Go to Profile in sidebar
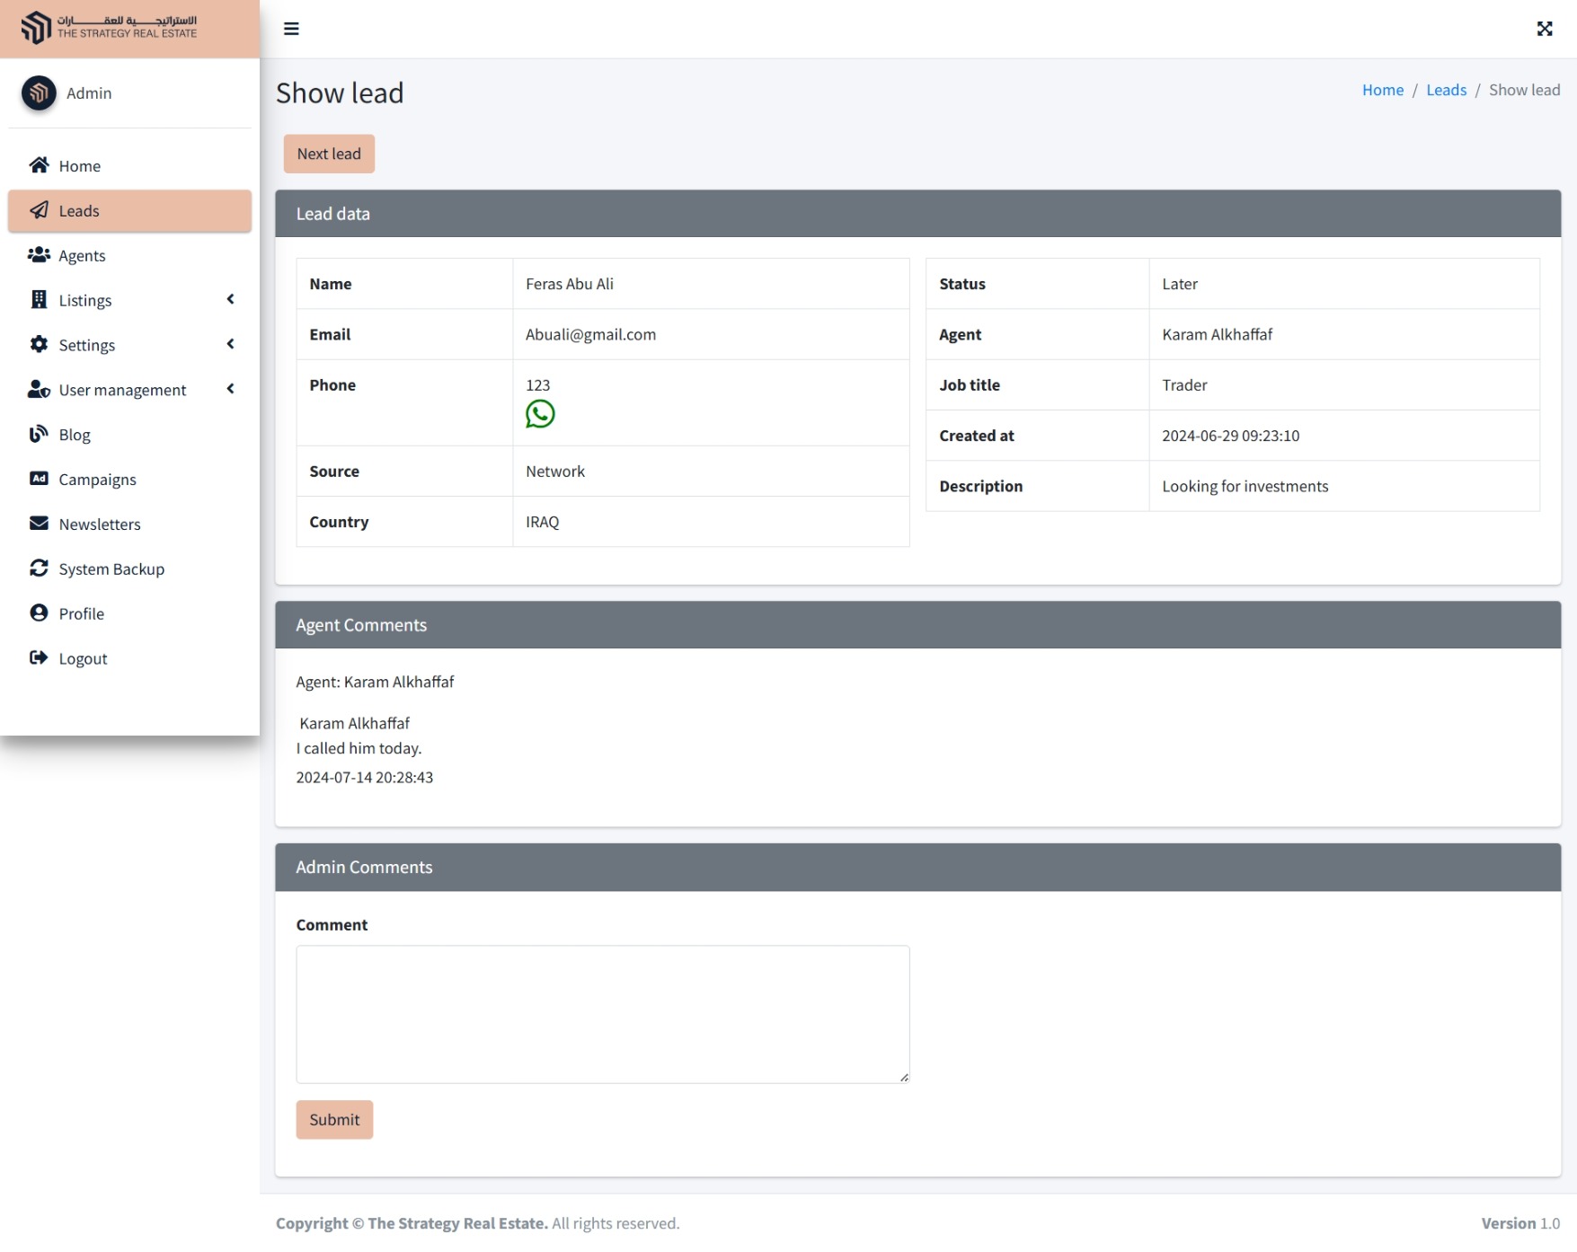This screenshot has height=1252, width=1577. pyautogui.click(x=81, y=614)
